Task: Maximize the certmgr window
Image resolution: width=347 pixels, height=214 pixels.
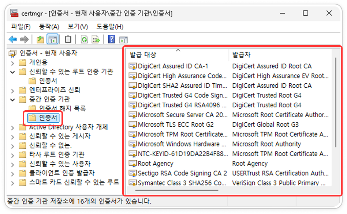Action: point(305,13)
